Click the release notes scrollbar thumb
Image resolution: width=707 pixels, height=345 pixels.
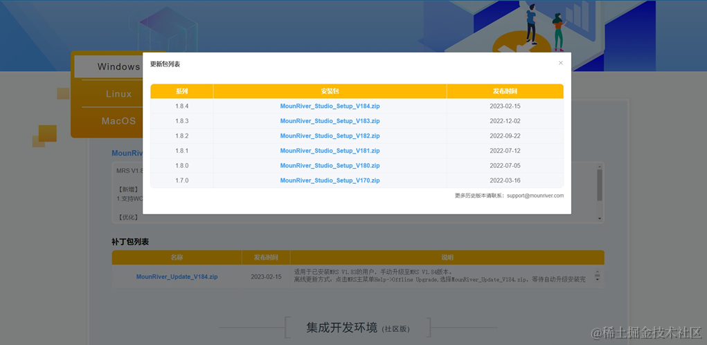[x=600, y=185]
